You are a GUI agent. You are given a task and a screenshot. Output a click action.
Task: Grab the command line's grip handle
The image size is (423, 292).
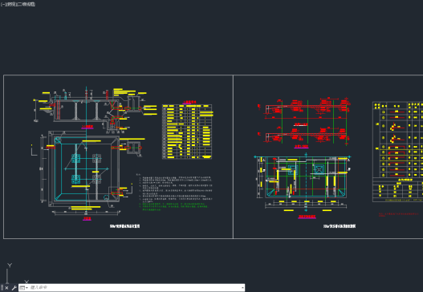tap(2, 288)
